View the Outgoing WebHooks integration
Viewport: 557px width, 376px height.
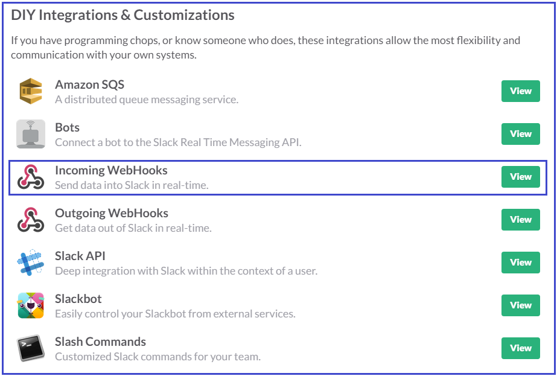coord(520,220)
